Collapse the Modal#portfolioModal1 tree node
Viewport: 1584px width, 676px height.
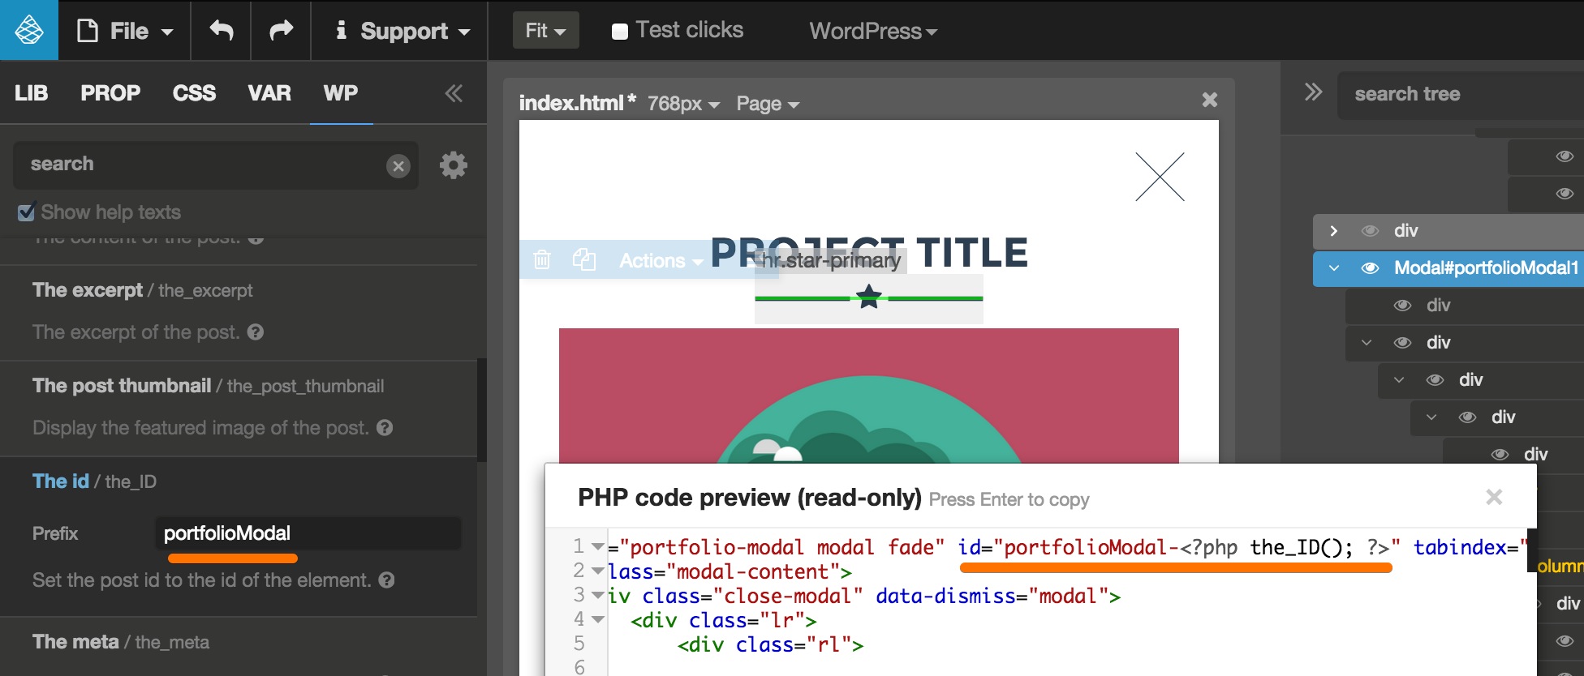pyautogui.click(x=1334, y=268)
